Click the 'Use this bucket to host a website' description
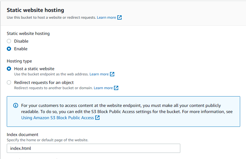The width and height of the screenshot is (246, 159). [x=51, y=18]
